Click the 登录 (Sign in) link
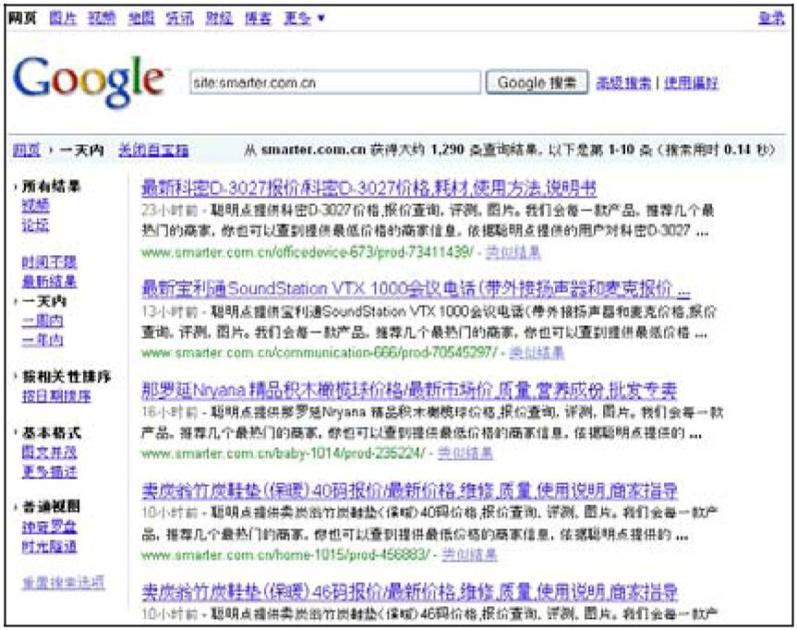 click(771, 18)
